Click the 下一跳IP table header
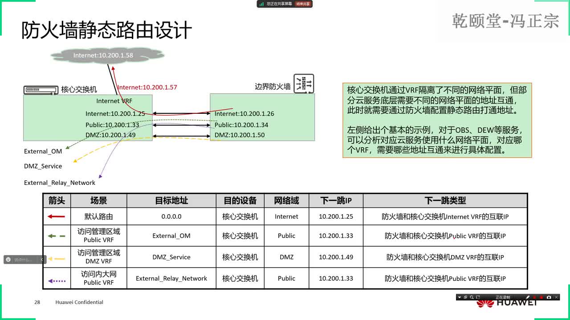The height and width of the screenshot is (320, 570). coord(336,200)
